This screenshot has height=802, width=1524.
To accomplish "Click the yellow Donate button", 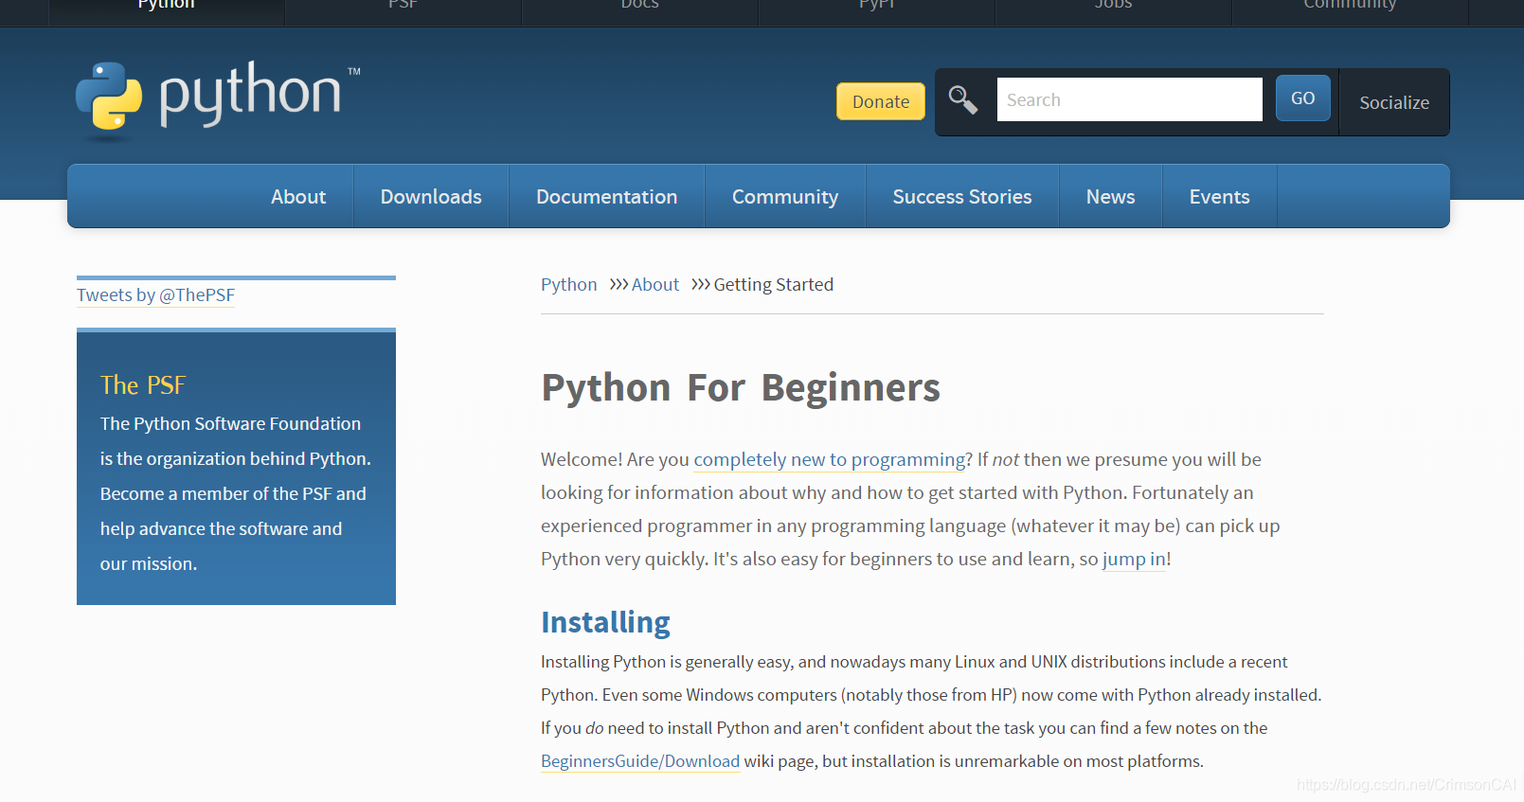I will tap(881, 101).
